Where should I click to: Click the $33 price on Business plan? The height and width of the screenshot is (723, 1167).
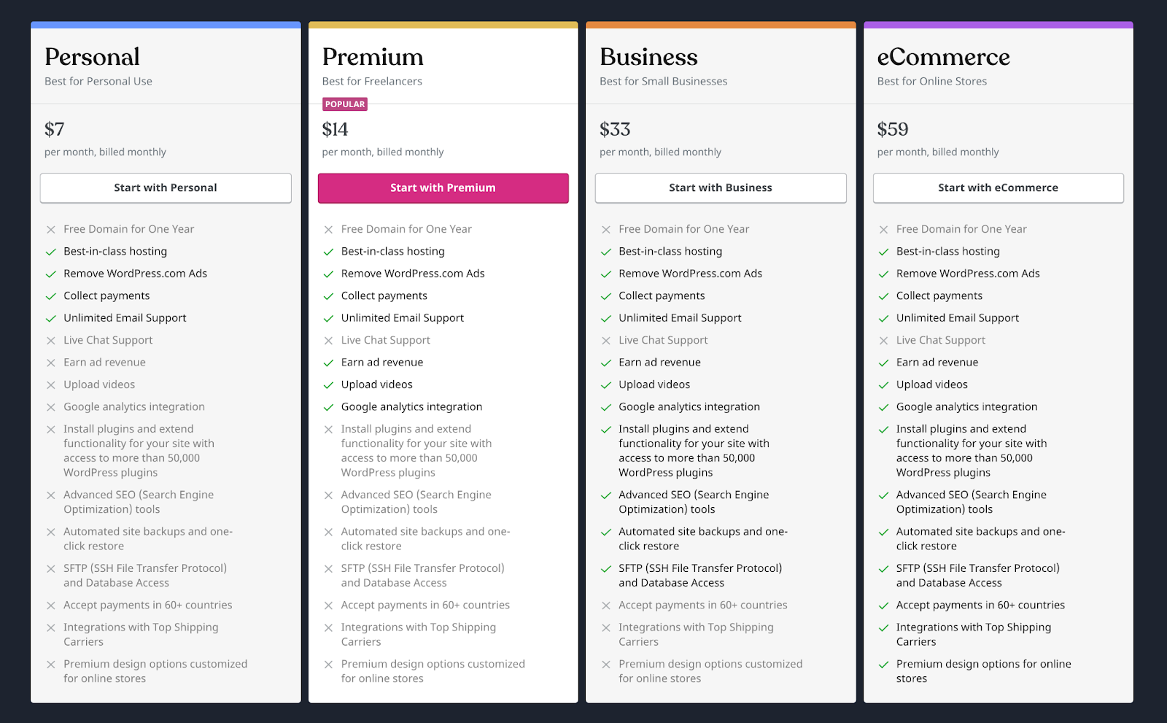tap(615, 130)
